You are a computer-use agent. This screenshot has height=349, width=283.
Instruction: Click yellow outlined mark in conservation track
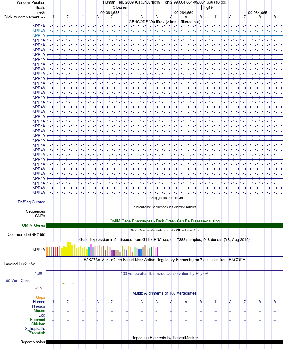coord(68,283)
